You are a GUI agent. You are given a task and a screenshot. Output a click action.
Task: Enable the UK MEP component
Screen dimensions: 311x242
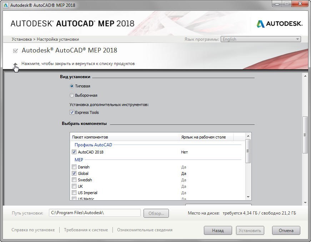74,186
